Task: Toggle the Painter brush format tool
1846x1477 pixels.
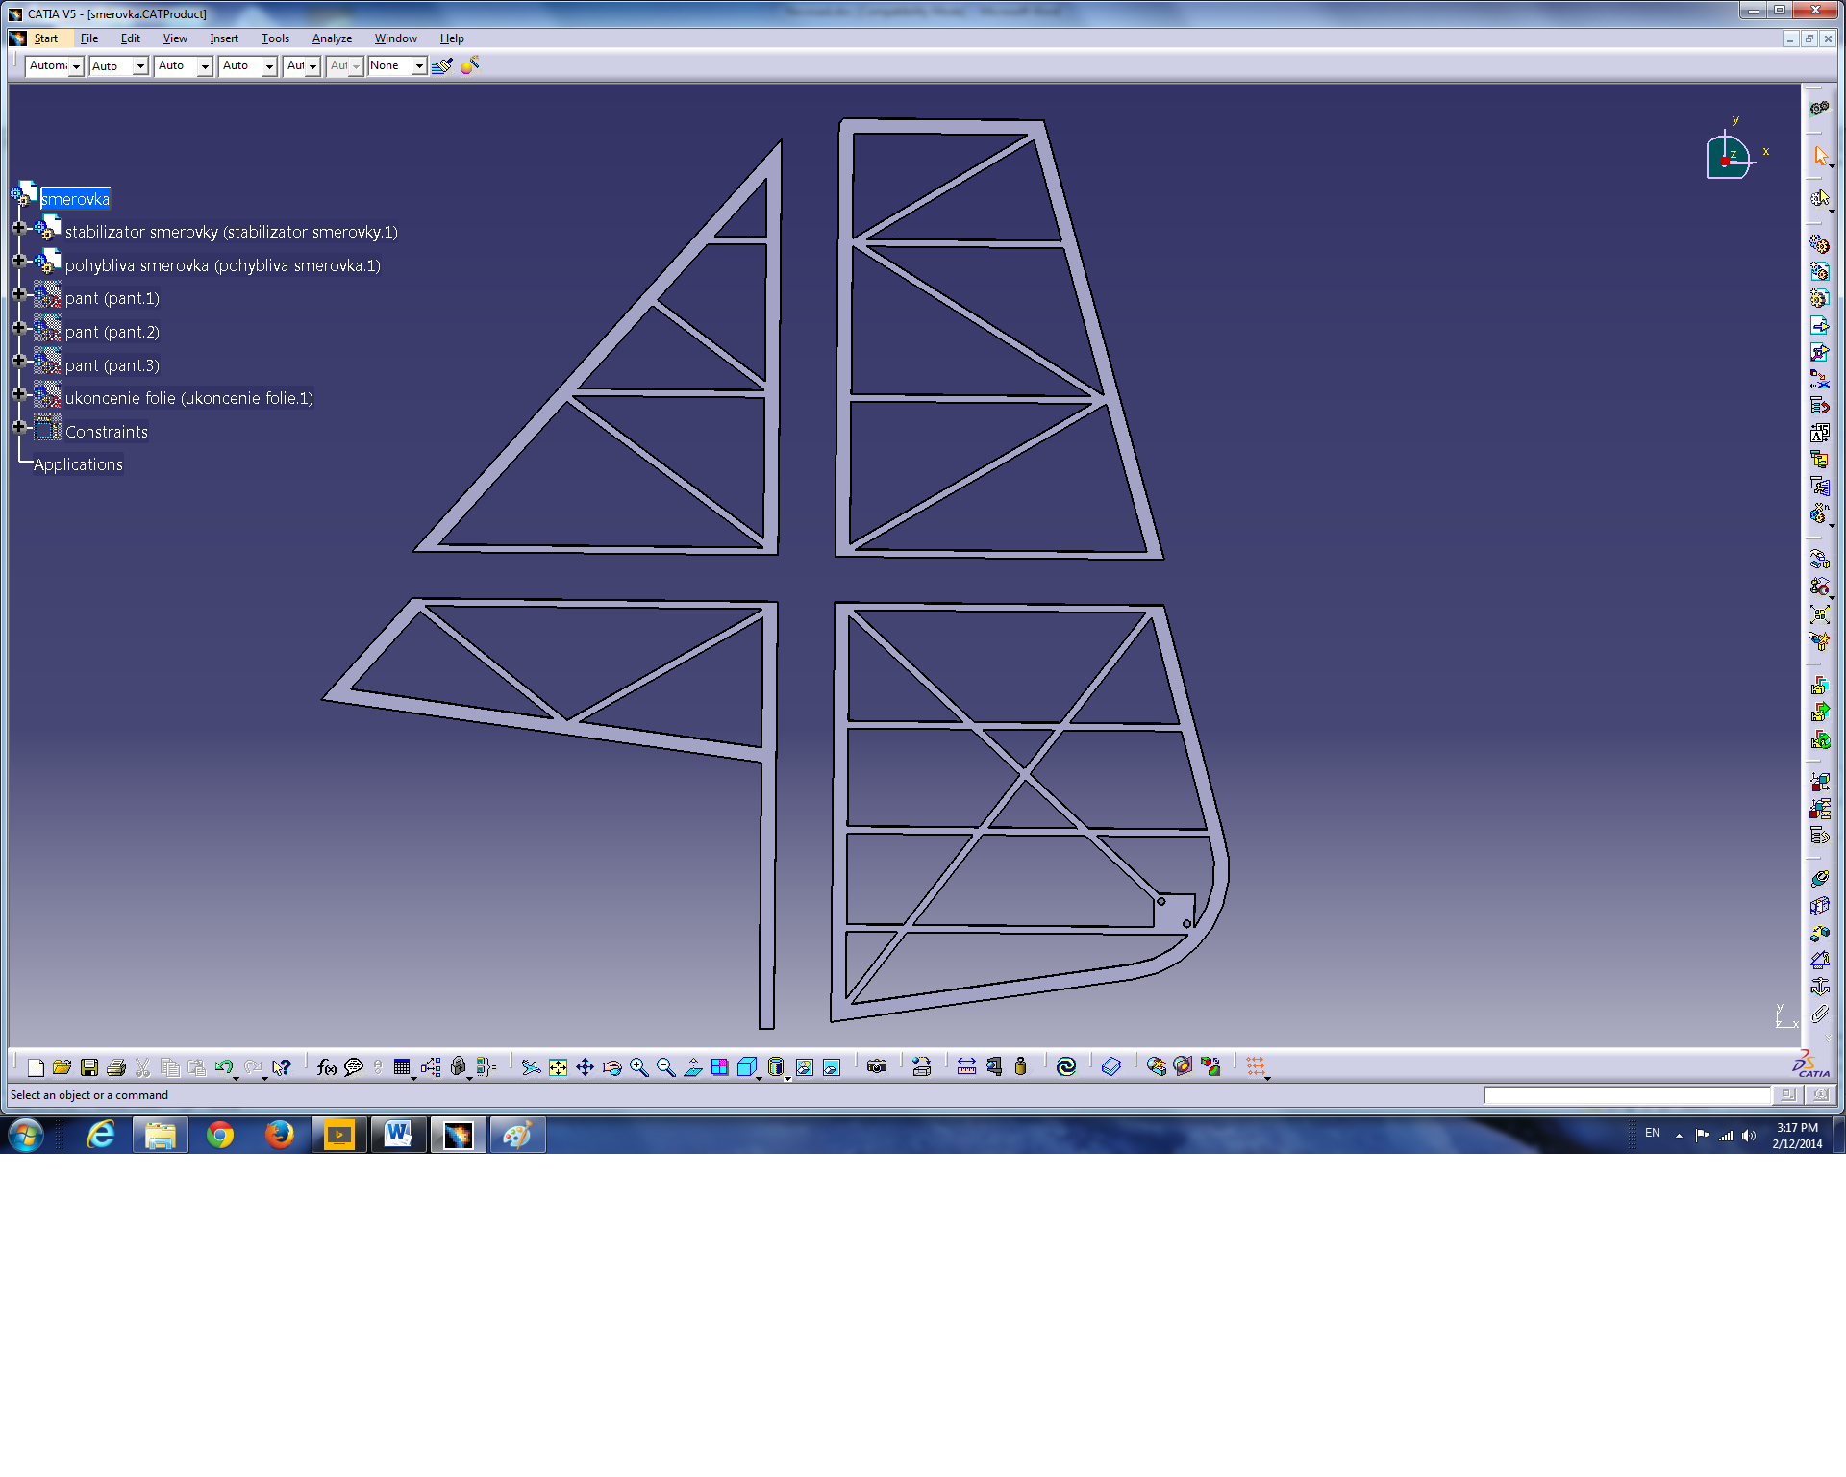Action: pyautogui.click(x=441, y=65)
